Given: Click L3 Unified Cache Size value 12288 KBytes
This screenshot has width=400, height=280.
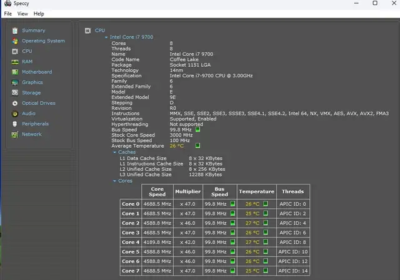Looking at the screenshot, I should (206, 175).
